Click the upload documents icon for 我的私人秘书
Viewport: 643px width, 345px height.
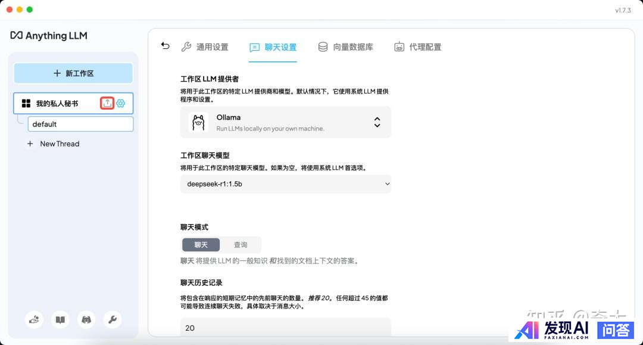coord(107,103)
